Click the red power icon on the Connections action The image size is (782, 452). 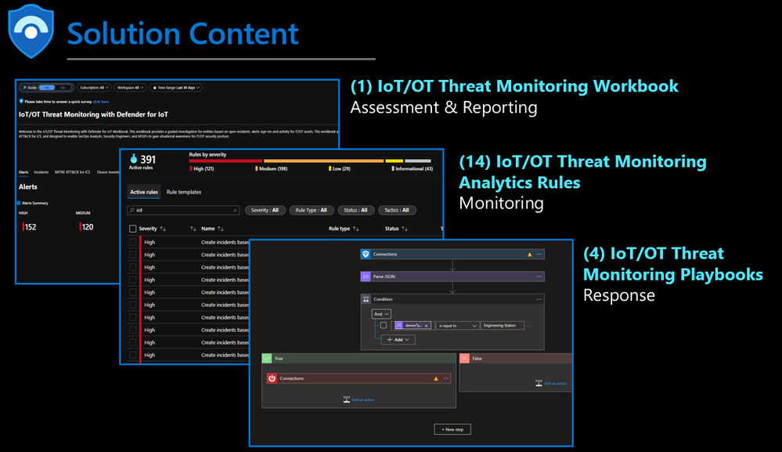[x=272, y=378]
